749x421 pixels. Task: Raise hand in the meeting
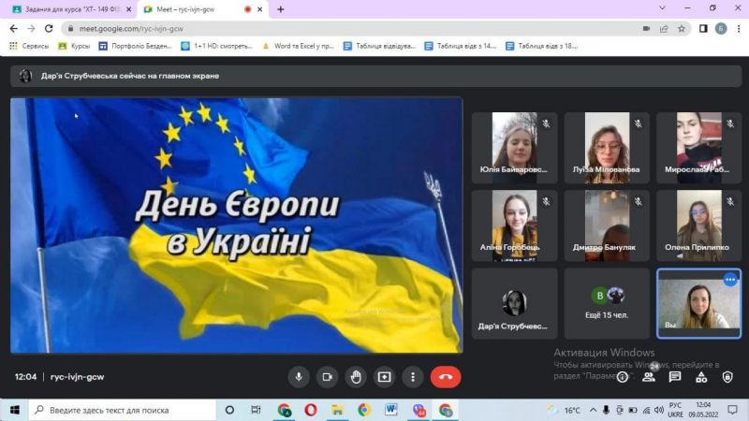356,377
